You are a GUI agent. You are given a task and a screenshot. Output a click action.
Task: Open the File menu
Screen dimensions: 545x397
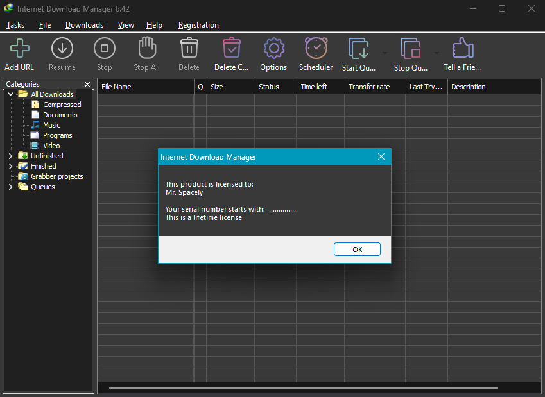click(x=45, y=25)
